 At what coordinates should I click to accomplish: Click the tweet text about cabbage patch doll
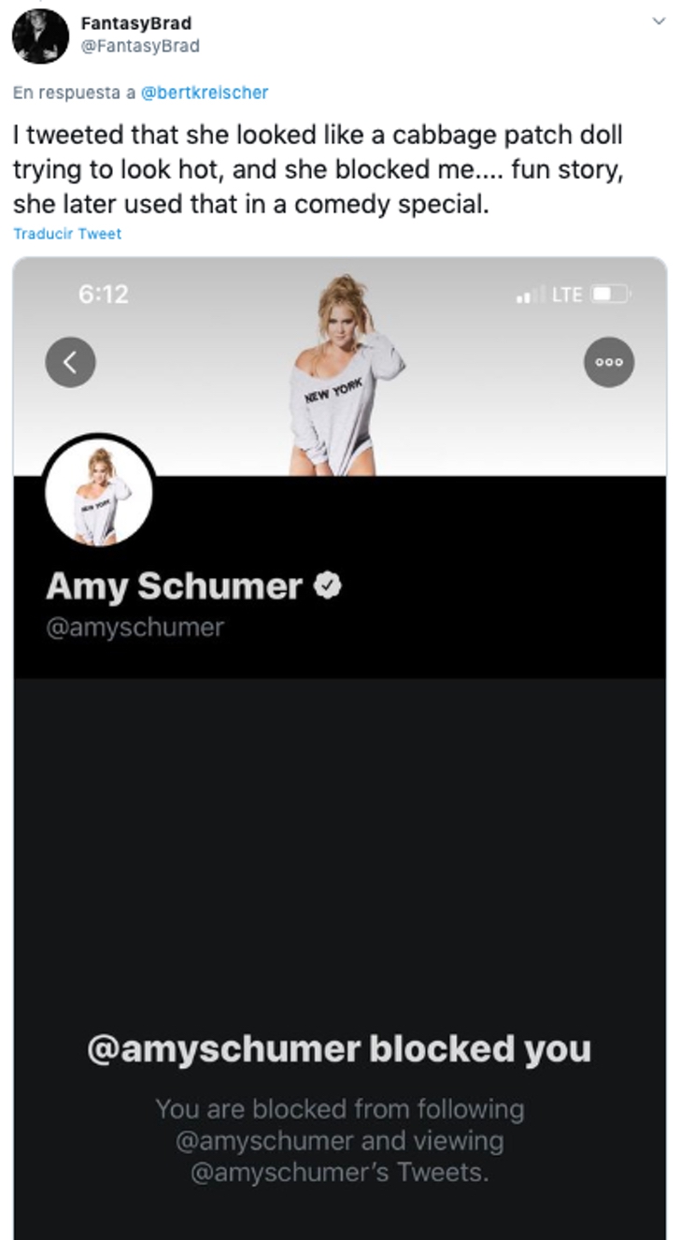(318, 169)
